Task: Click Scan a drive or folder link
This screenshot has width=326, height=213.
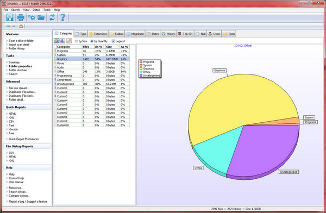Action: [x=21, y=41]
